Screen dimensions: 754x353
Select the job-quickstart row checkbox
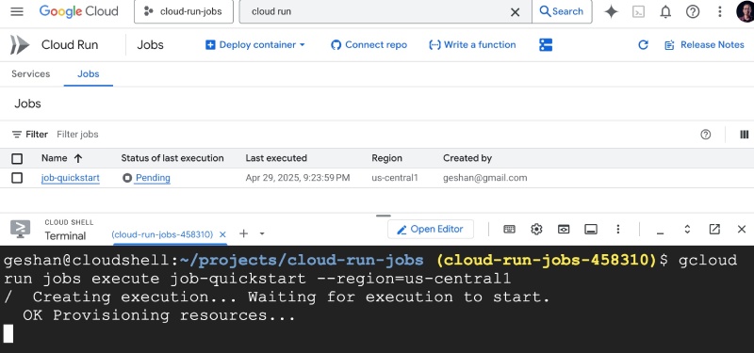pos(17,178)
